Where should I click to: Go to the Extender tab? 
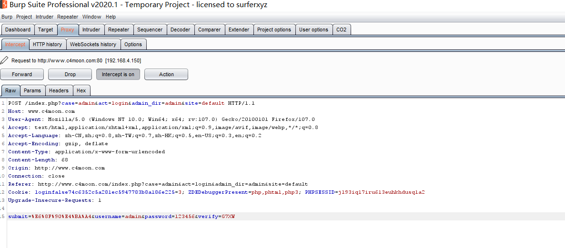(239, 30)
